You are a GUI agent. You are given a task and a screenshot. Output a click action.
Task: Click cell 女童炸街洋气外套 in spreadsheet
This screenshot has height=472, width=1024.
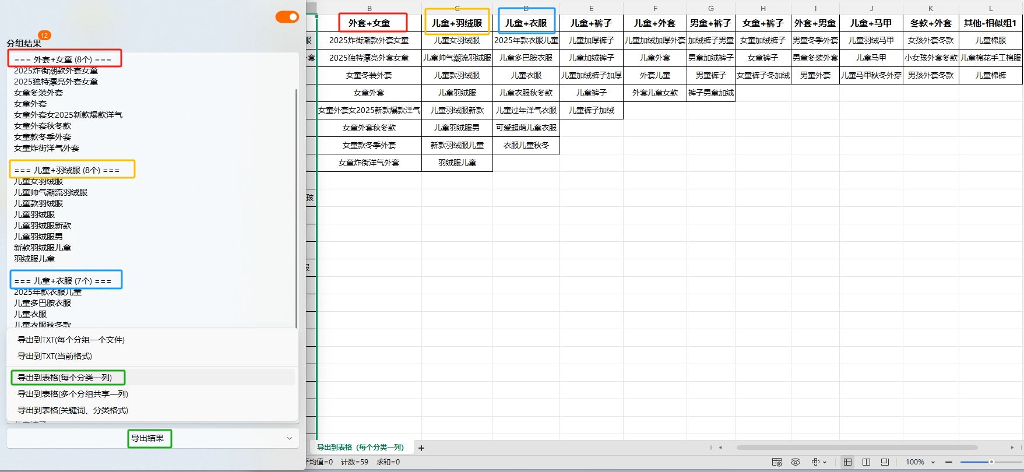(370, 163)
